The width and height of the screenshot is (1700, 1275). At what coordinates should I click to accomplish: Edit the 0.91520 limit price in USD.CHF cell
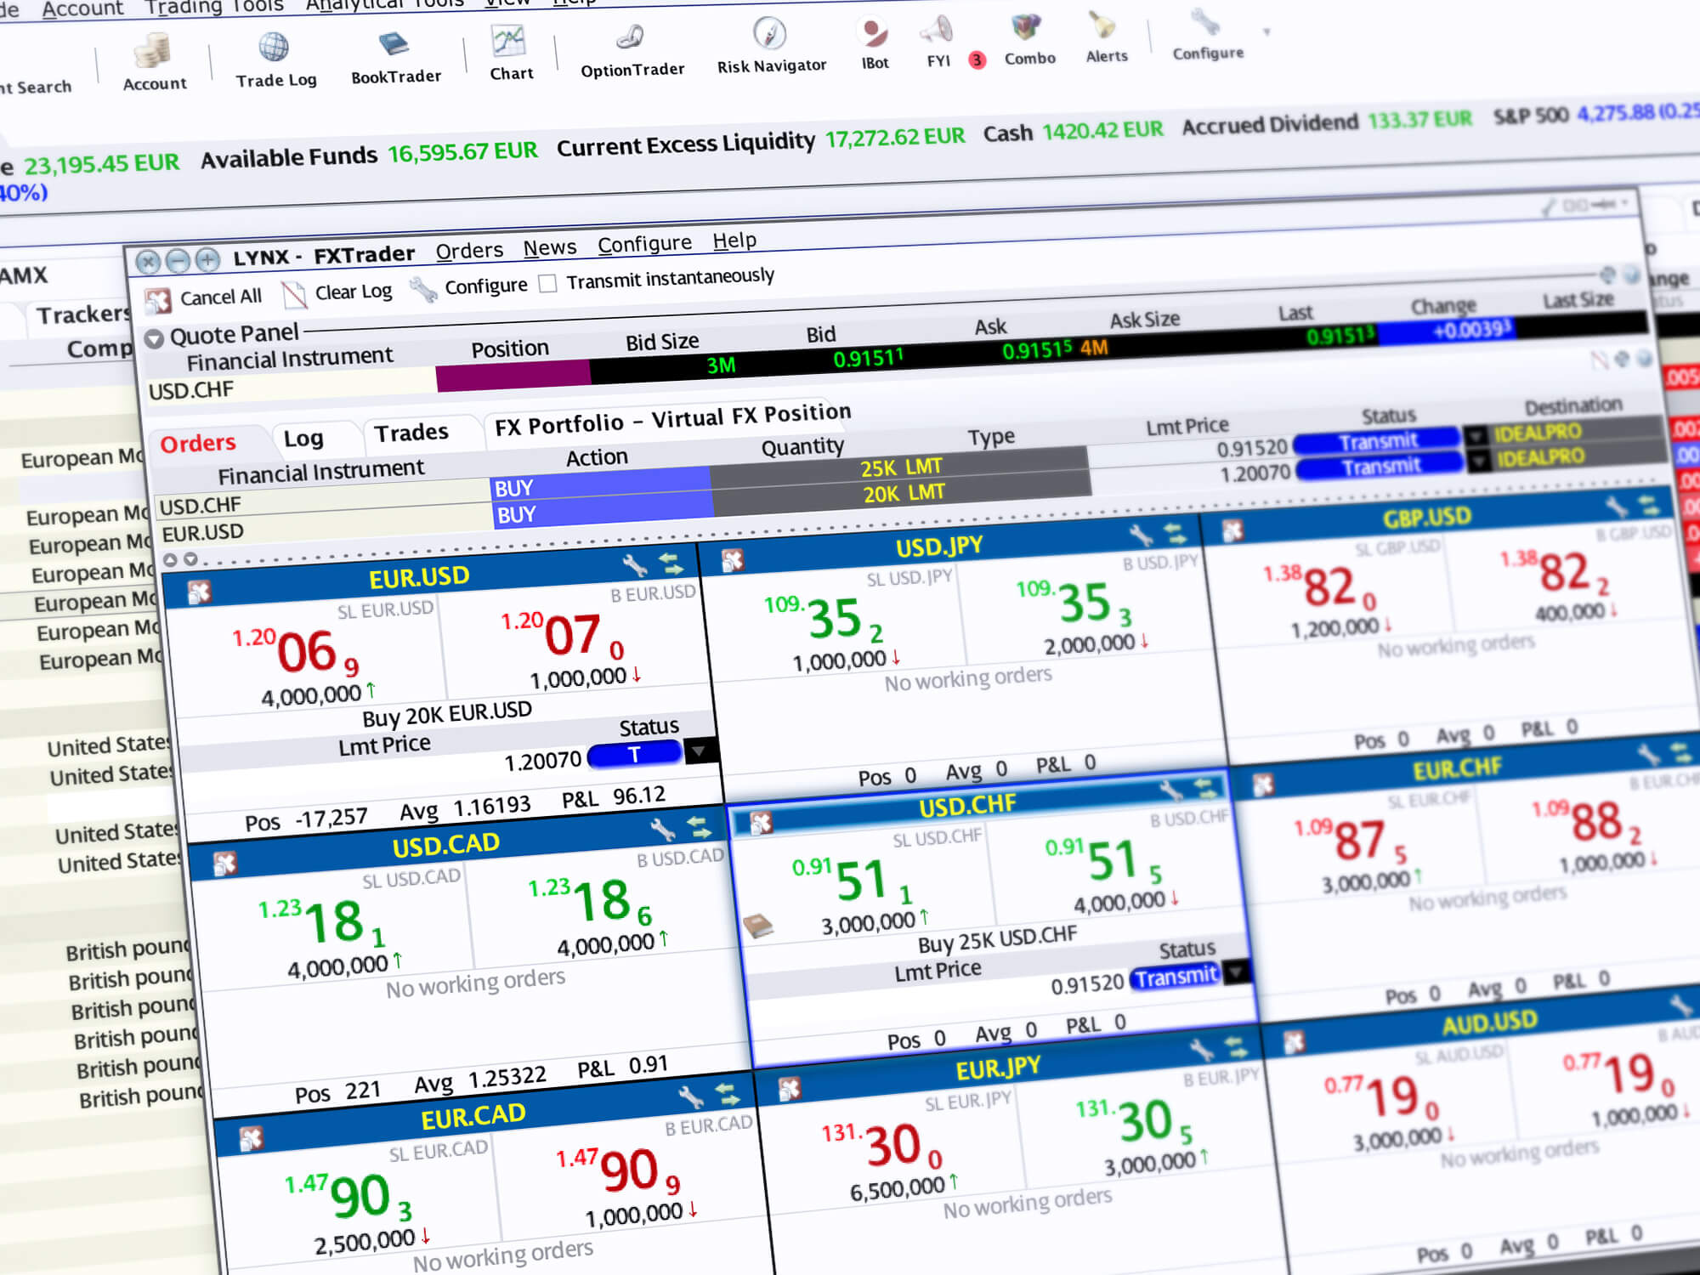click(1087, 984)
